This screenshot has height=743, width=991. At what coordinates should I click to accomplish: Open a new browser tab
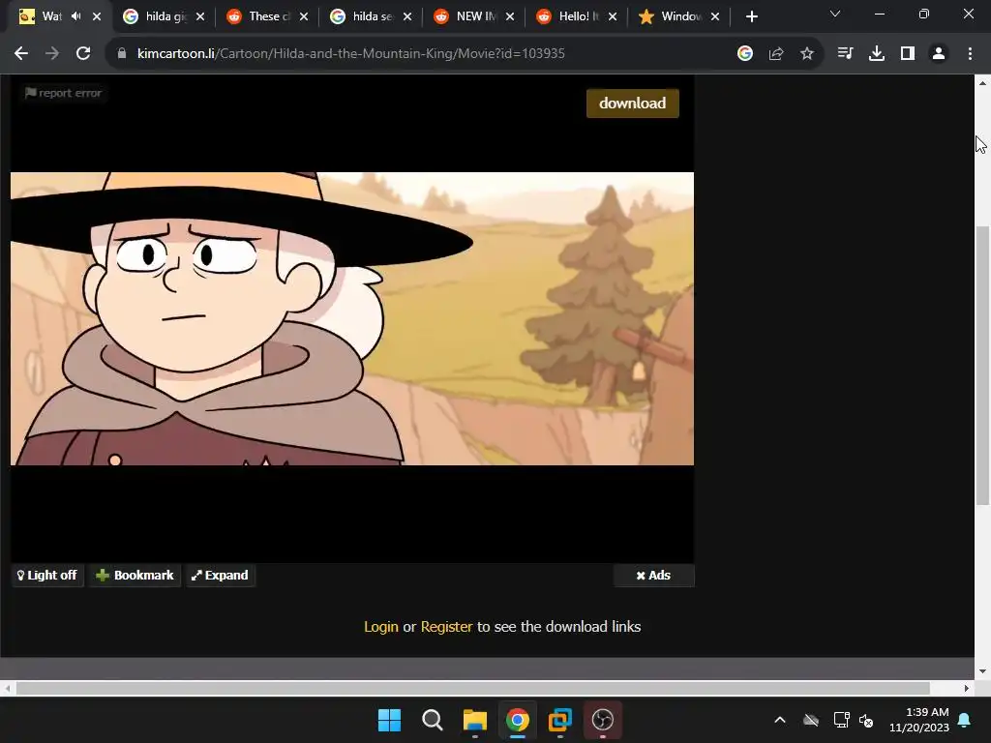tap(751, 17)
